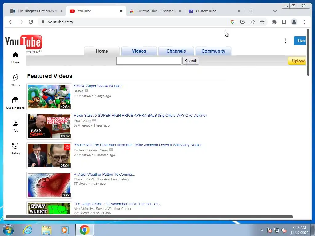
Task: Click the horizontal page scrollbar
Action: tap(149, 217)
